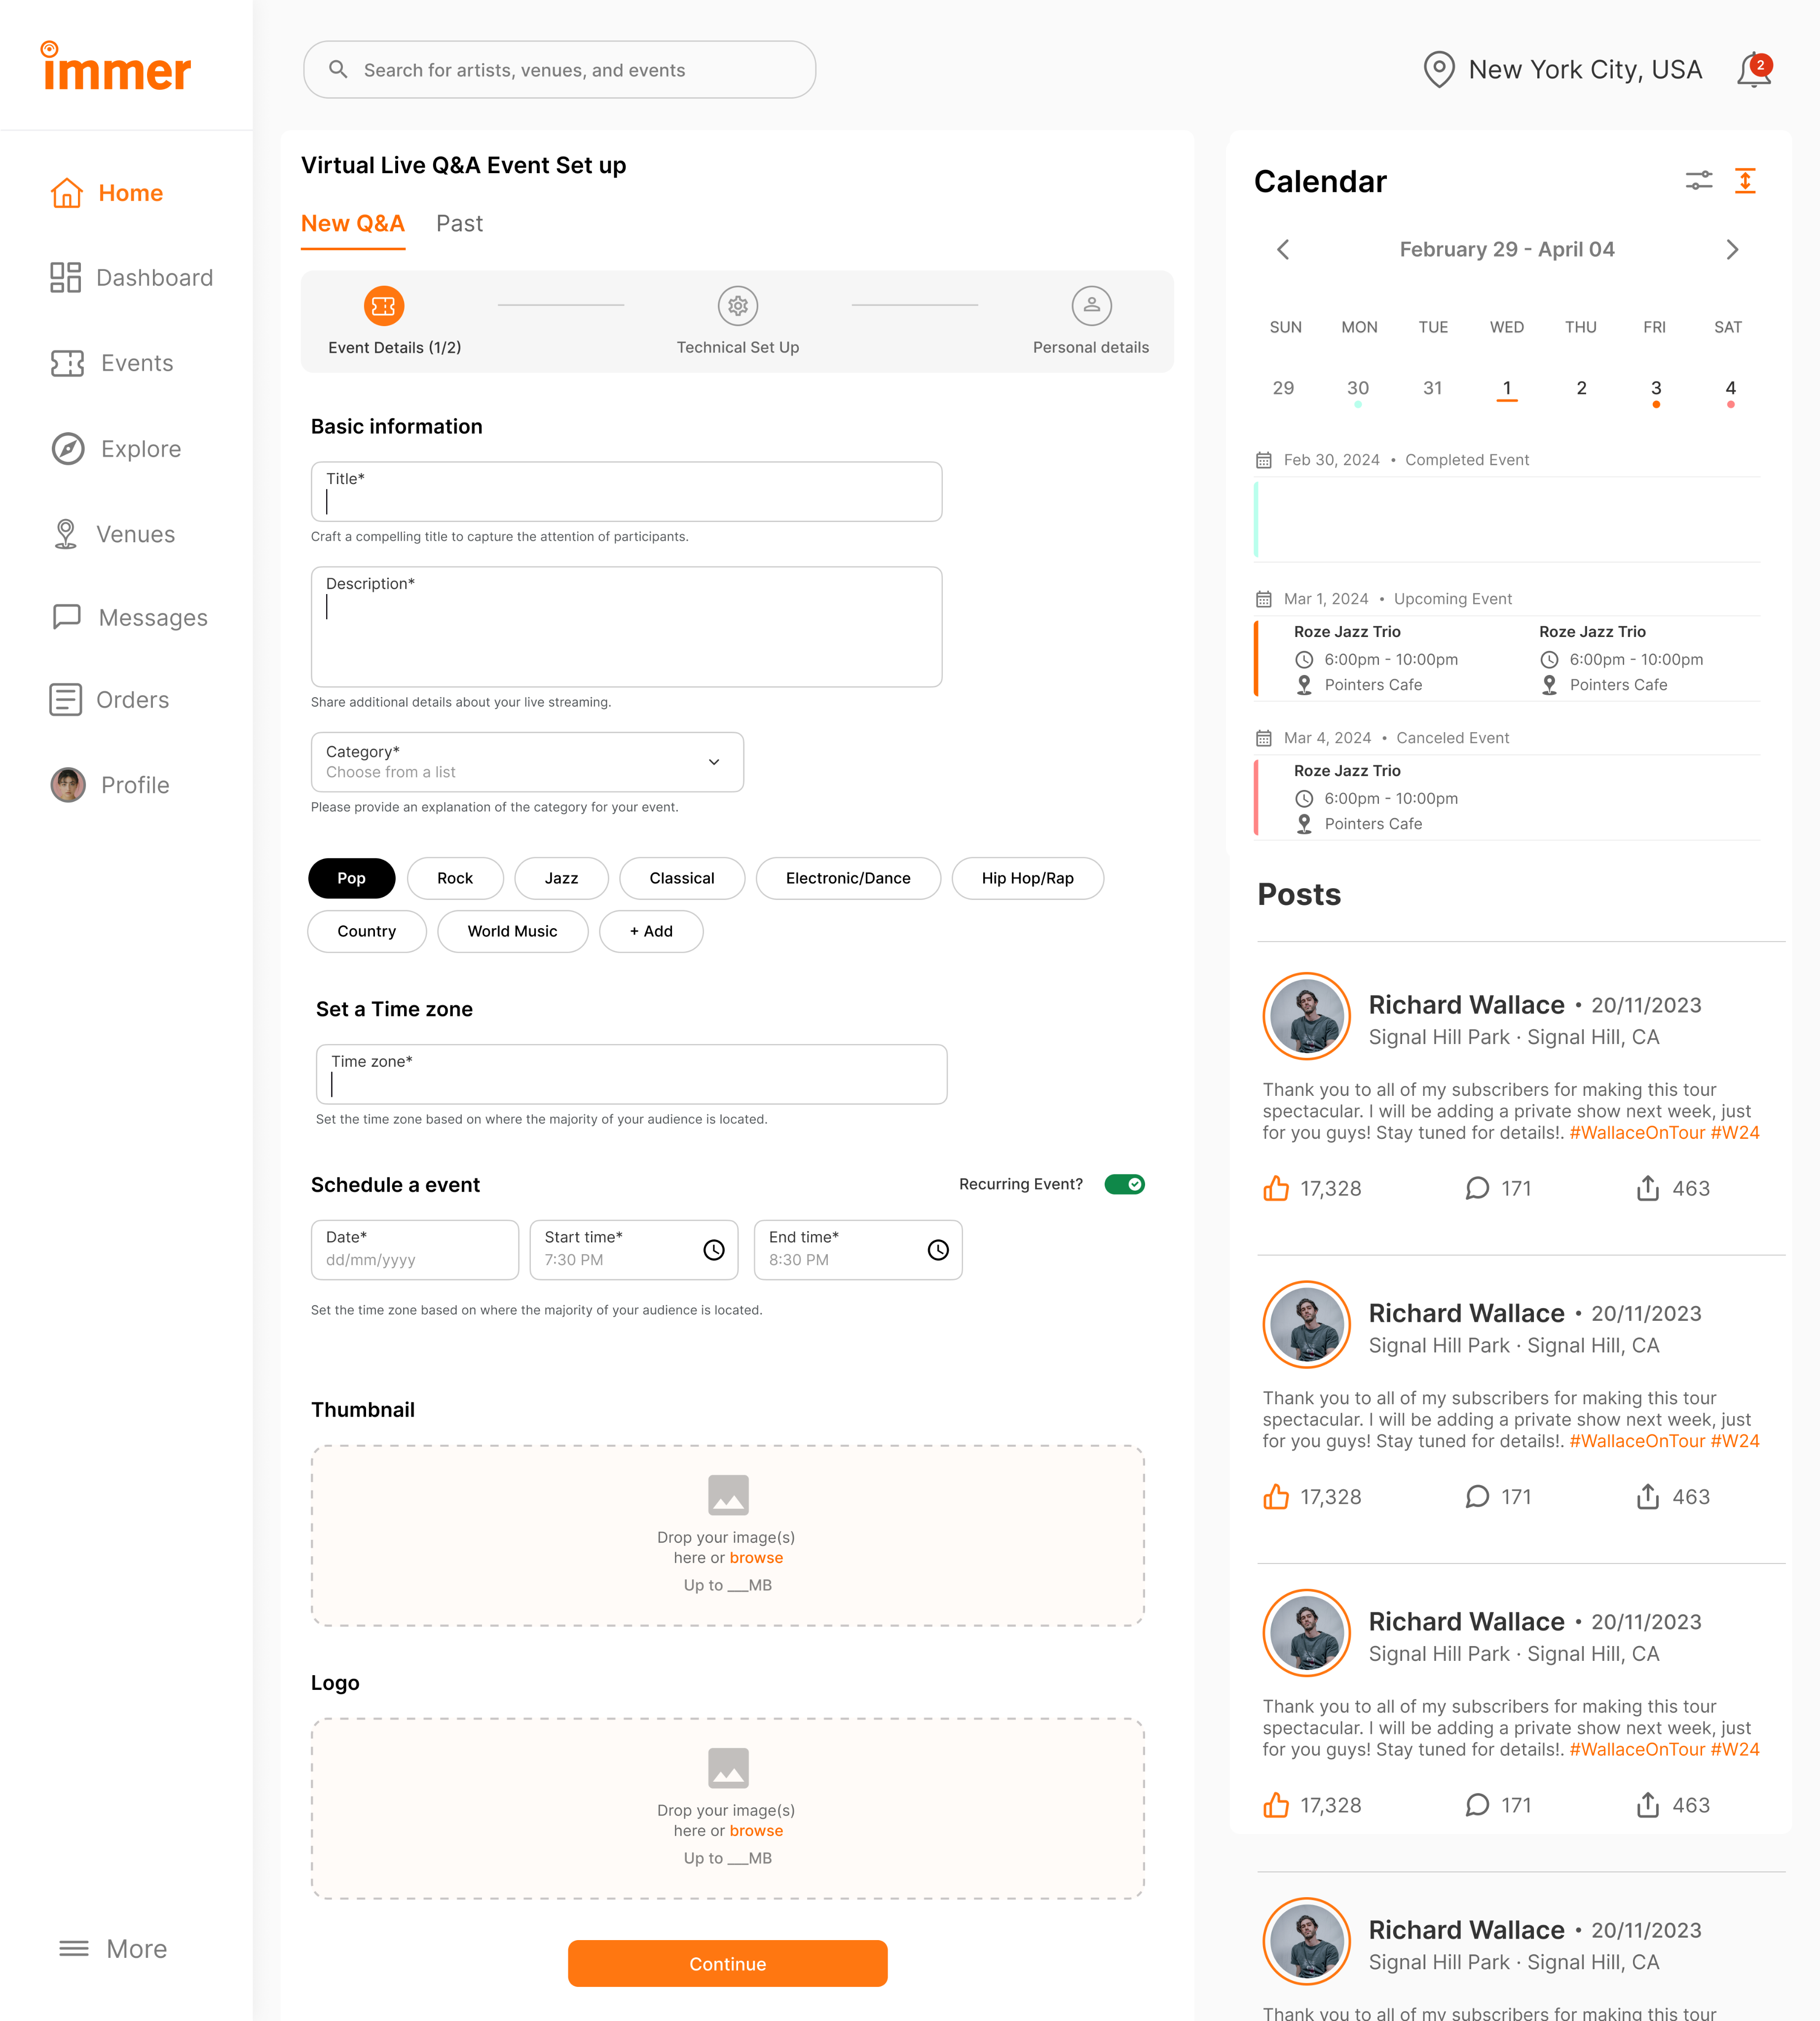Select the Electronic/Dance genre chip

(847, 878)
